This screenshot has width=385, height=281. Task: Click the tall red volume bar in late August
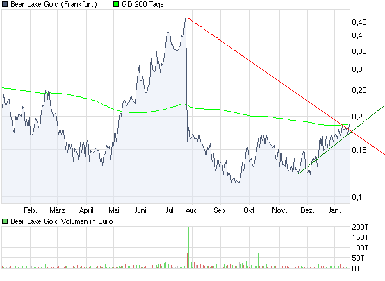[215, 262]
